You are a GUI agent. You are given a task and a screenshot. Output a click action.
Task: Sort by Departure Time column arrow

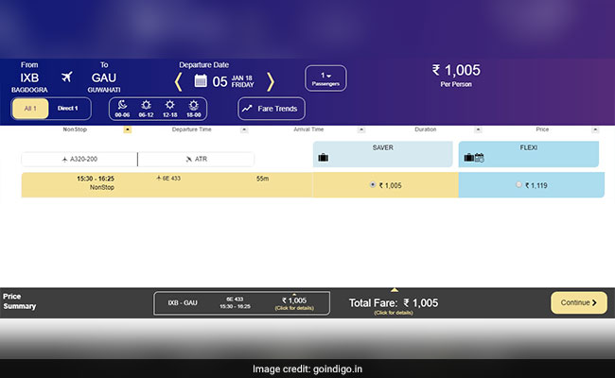click(x=244, y=129)
